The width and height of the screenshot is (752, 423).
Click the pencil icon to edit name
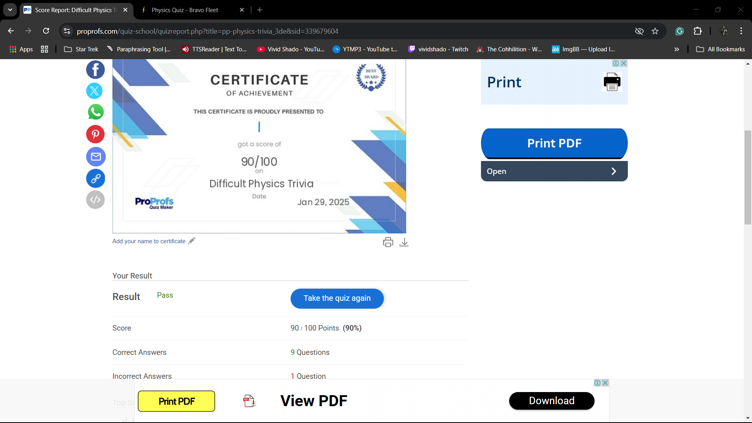192,241
